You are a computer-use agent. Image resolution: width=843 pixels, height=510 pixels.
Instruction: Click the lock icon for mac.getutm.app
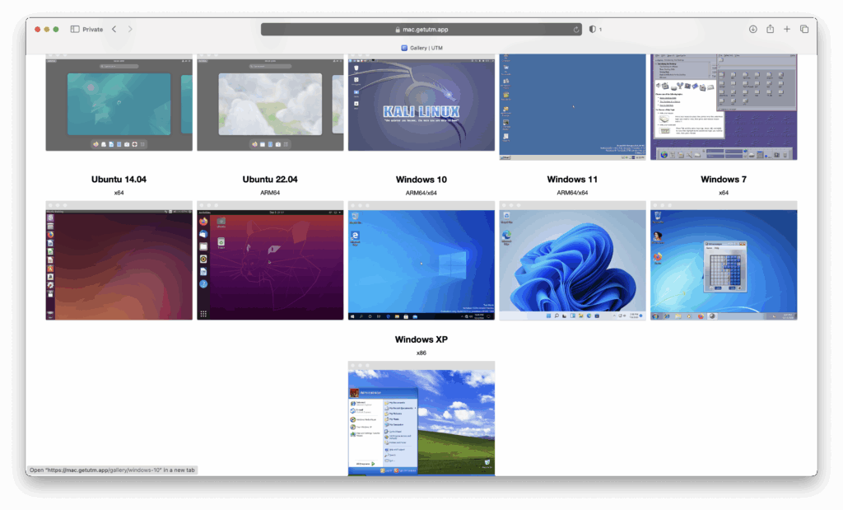tap(398, 29)
